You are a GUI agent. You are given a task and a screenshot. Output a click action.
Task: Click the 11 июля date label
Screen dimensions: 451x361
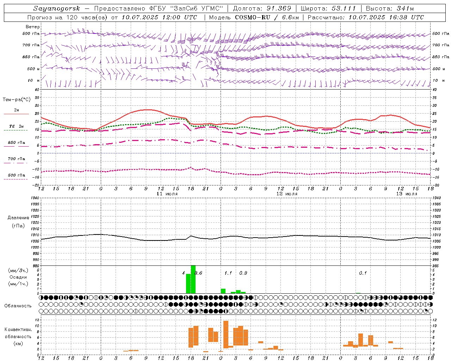(167, 194)
